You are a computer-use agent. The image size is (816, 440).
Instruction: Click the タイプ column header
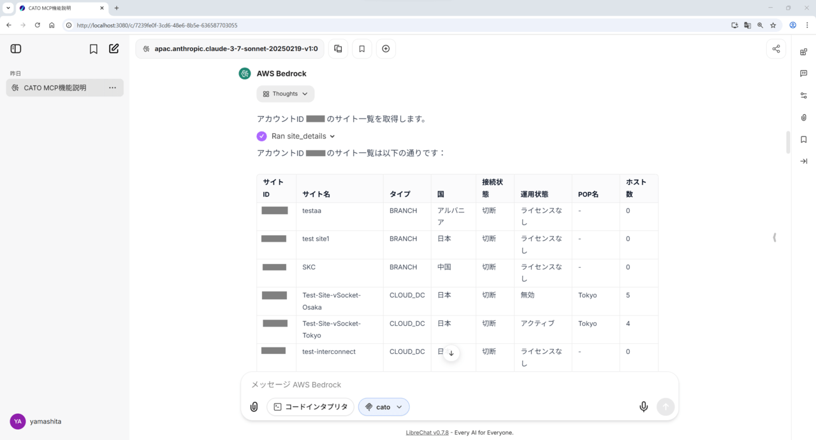407,189
